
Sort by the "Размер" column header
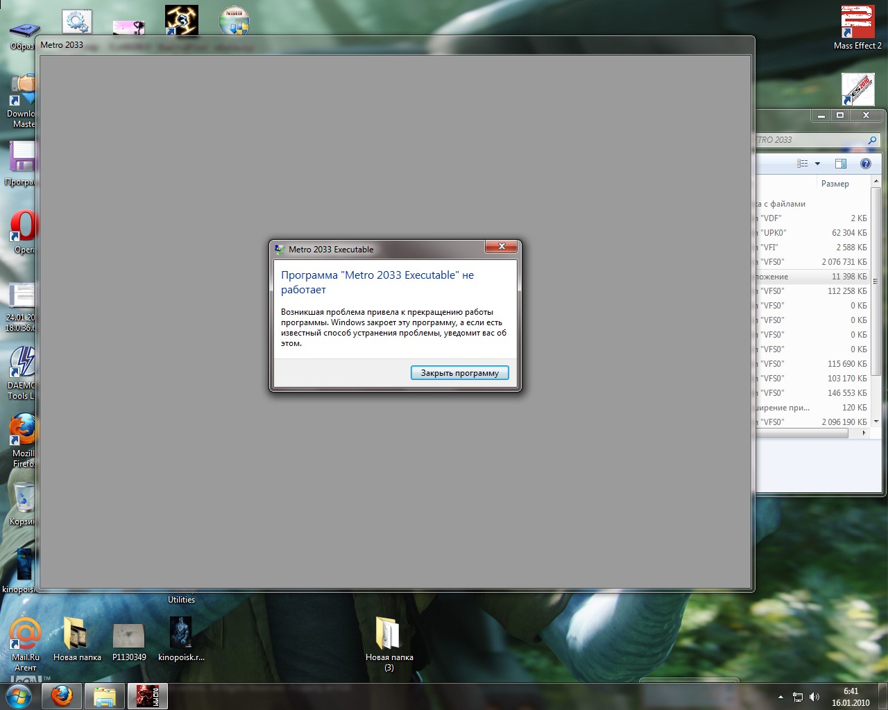835,184
